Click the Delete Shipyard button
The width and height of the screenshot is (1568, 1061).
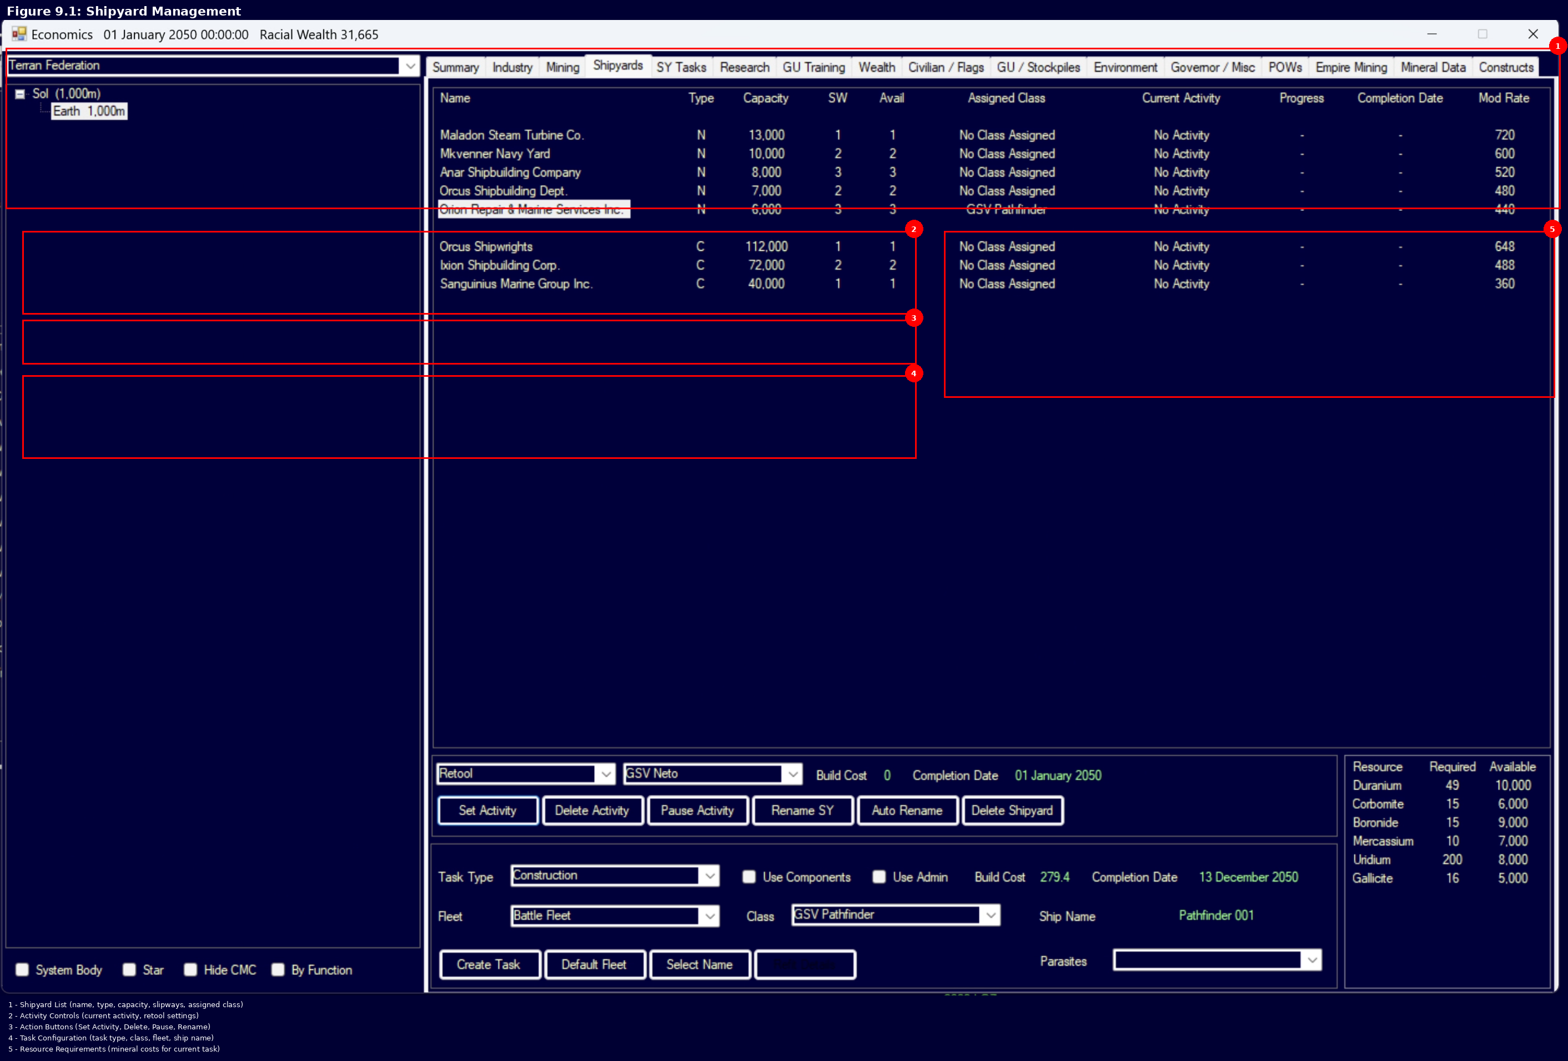tap(1013, 810)
